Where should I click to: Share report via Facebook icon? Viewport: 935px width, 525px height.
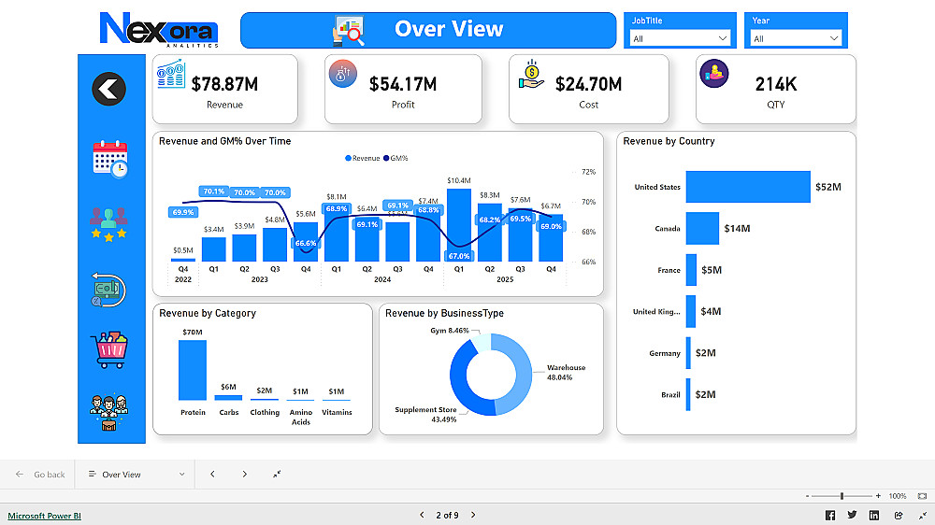830,516
